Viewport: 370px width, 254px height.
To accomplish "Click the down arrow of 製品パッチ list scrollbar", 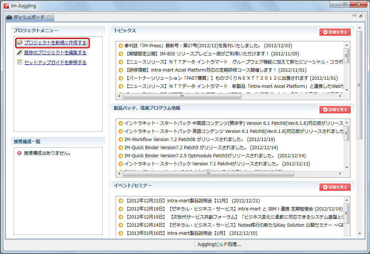I will (347, 168).
